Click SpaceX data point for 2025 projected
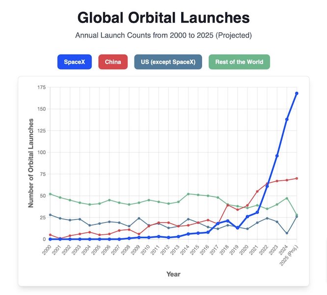This screenshot has height=295, width=327. pyautogui.click(x=297, y=93)
